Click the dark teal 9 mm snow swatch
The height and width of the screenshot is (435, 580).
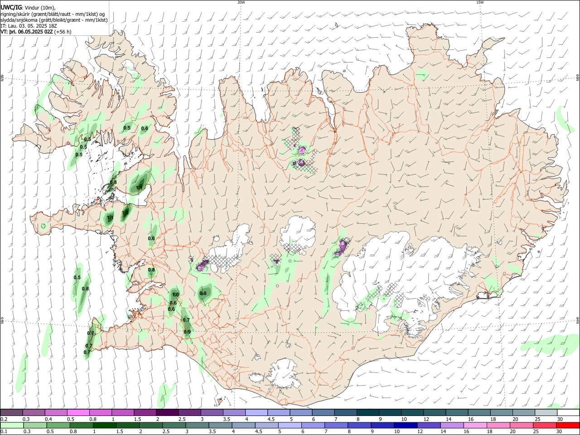point(390,413)
